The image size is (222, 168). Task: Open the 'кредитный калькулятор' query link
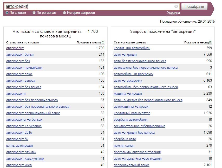(x=132, y=113)
